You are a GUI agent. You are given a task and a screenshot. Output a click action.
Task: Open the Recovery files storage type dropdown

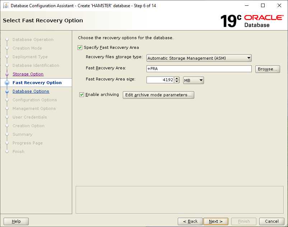(199, 58)
